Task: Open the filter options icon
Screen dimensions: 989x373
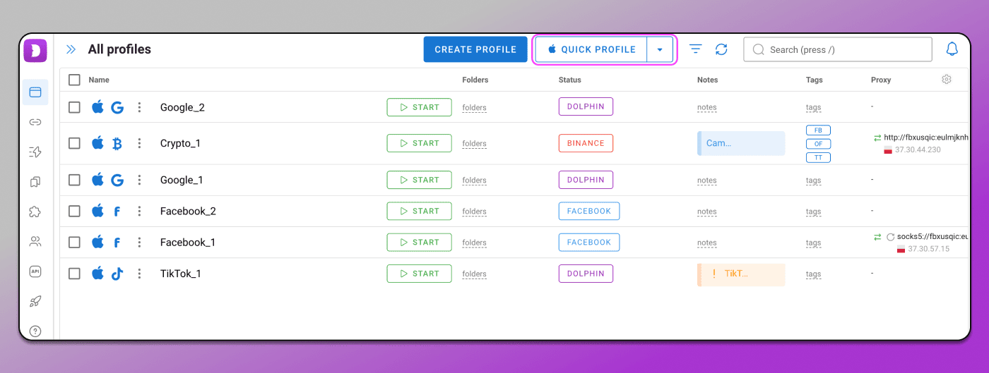Action: (x=696, y=49)
